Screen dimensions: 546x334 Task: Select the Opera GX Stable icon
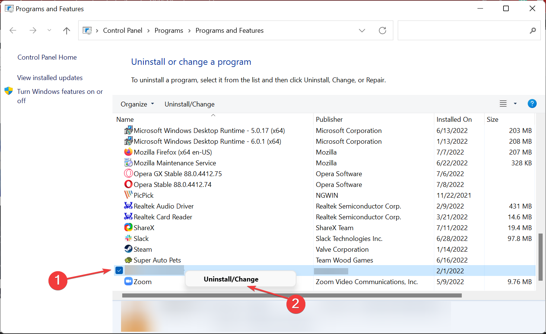click(x=128, y=174)
